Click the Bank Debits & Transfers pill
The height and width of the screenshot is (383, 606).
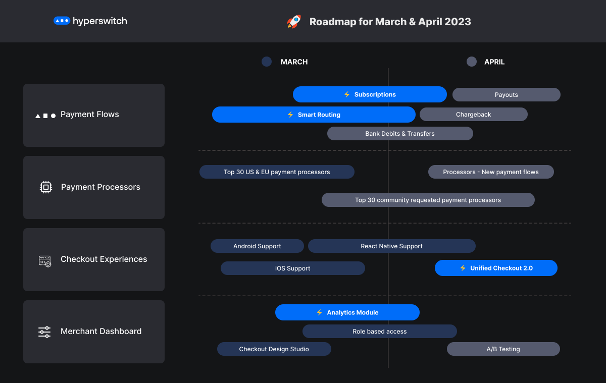400,133
